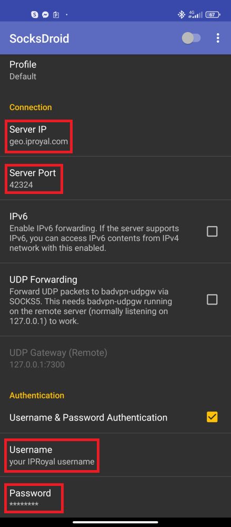Tap the SocksDroid app title
Image resolution: width=231 pixels, height=527 pixels.
click(x=39, y=38)
